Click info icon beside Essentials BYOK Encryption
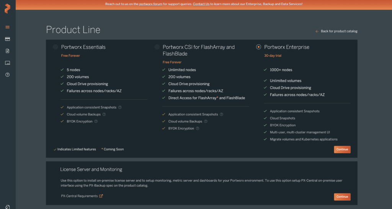The height and width of the screenshot is (209, 392). tap(96, 121)
